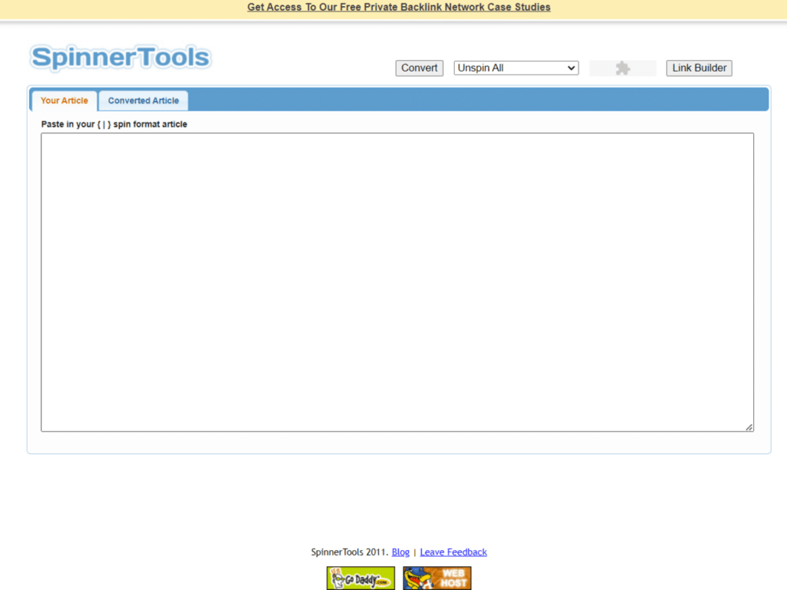Screen dimensions: 787x590
Task: Click the Go Daddy badge in the footer
Action: click(360, 578)
